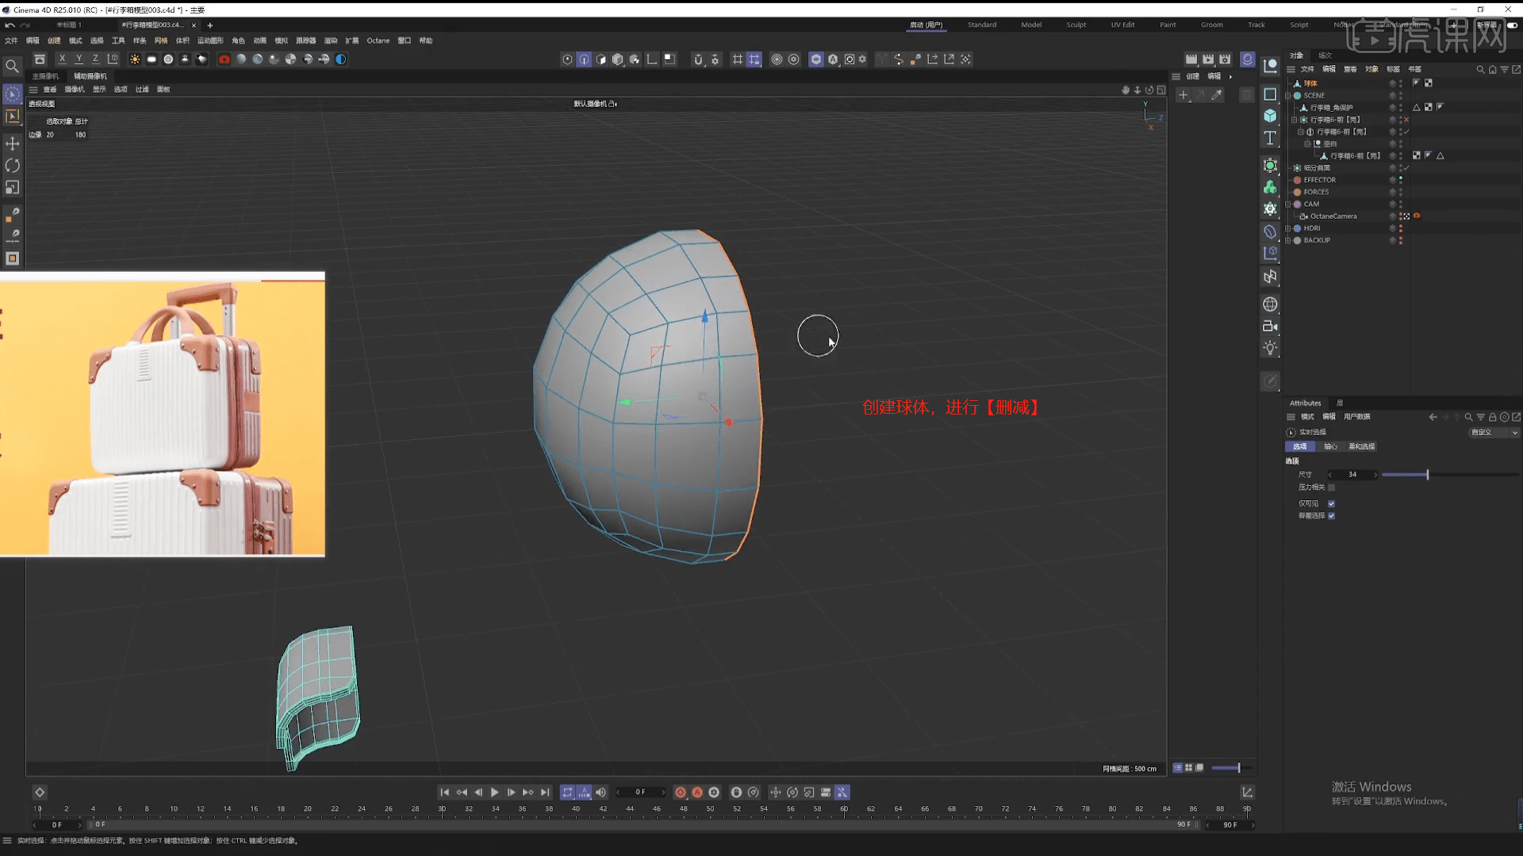Switch to the Sculpt layout tab
The image size is (1523, 856).
(1076, 25)
